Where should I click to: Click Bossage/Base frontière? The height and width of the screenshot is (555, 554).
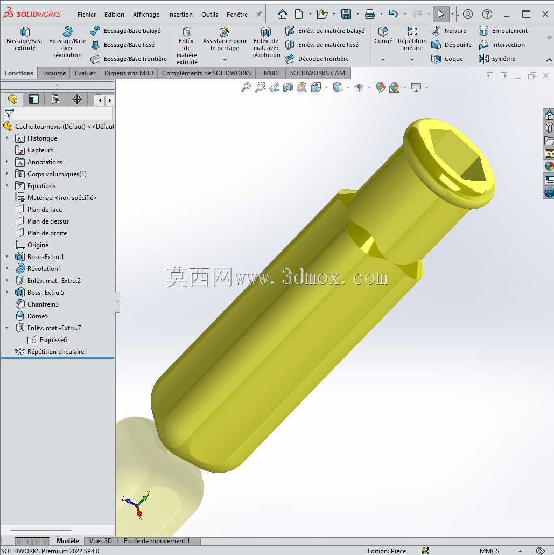pyautogui.click(x=129, y=59)
